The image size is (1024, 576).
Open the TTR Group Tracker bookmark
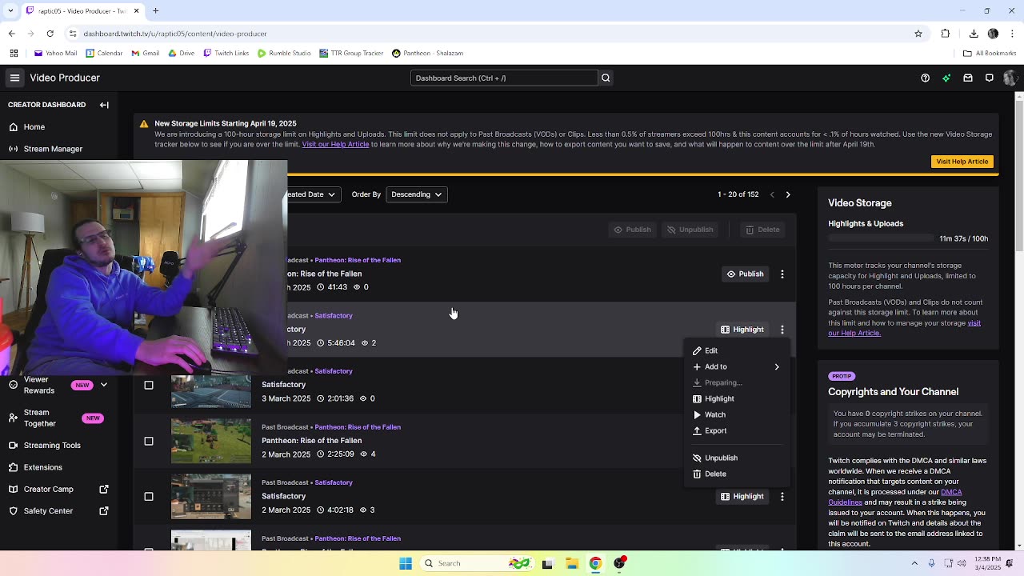pos(351,54)
